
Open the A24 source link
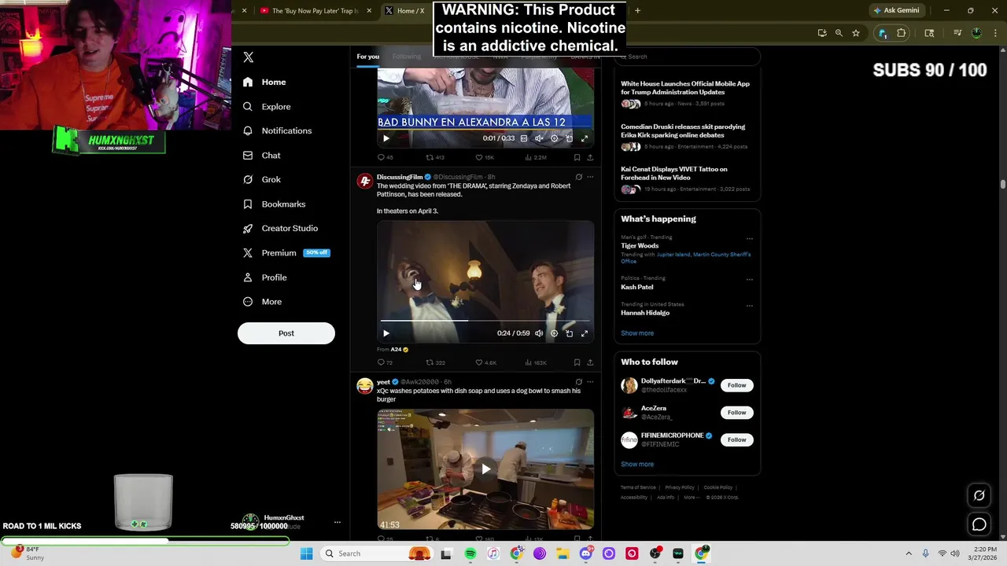tap(399, 349)
